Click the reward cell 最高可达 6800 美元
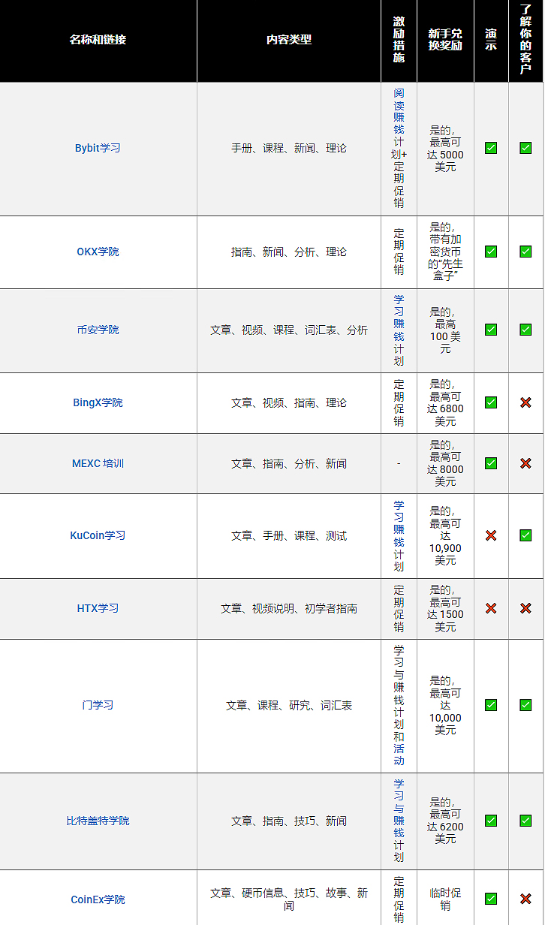The image size is (545, 925). (x=445, y=402)
